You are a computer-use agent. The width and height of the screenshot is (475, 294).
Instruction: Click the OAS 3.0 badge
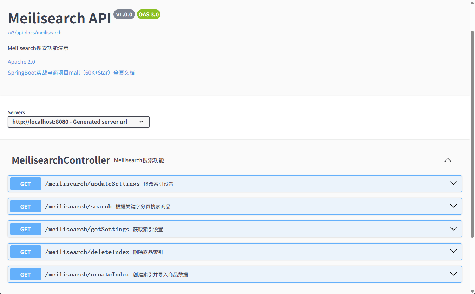[149, 14]
